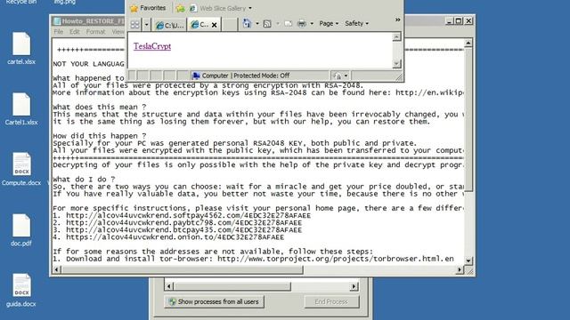This screenshot has height=320, width=570.
Task: Maximize the Notepad window
Action: coord(459,21)
